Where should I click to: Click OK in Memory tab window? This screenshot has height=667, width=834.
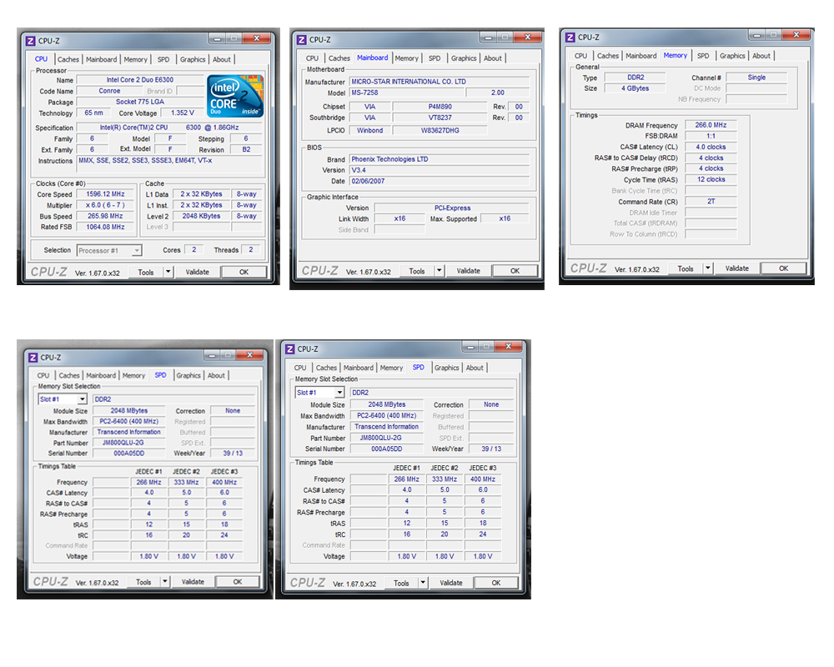(x=784, y=268)
